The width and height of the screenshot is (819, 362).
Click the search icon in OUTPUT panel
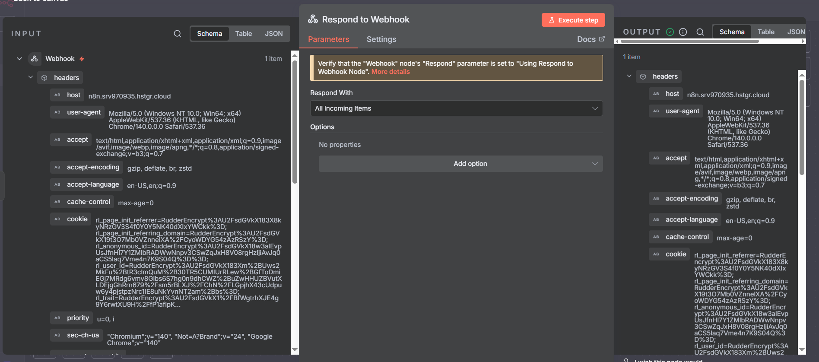pyautogui.click(x=700, y=32)
